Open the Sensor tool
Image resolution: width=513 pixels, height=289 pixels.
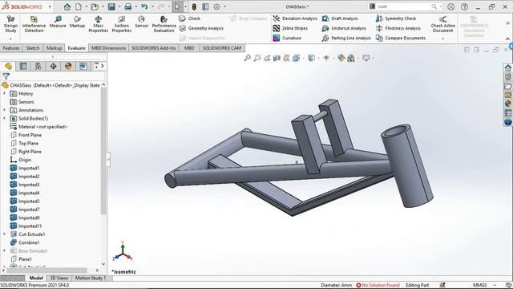141,22
